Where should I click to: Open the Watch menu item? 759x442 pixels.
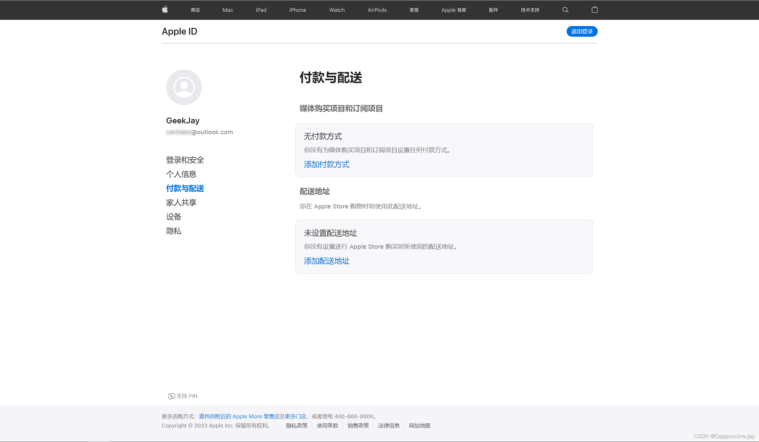(x=337, y=10)
